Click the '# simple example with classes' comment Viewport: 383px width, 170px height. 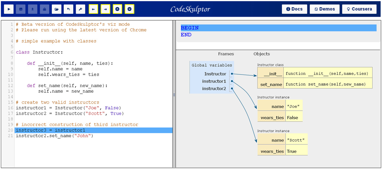pos(56,41)
